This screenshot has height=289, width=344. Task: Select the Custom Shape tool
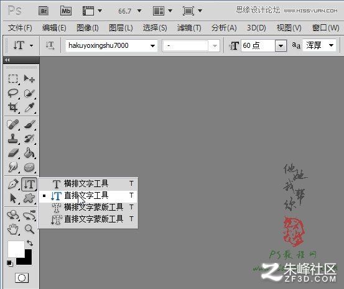(29, 198)
